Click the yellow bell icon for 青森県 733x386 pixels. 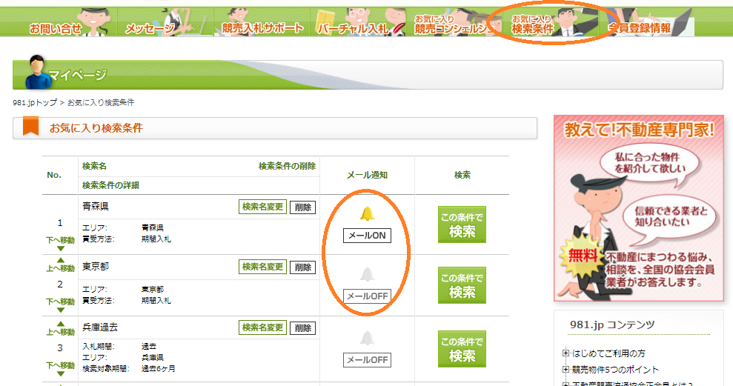(x=368, y=213)
